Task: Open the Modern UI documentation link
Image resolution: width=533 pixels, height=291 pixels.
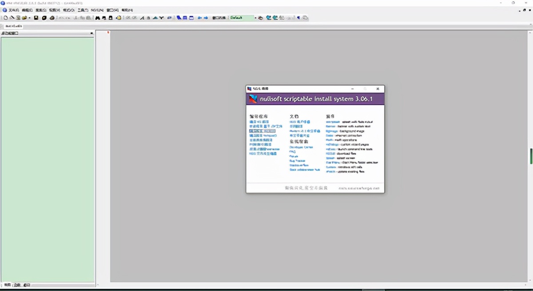Action: click(x=305, y=131)
